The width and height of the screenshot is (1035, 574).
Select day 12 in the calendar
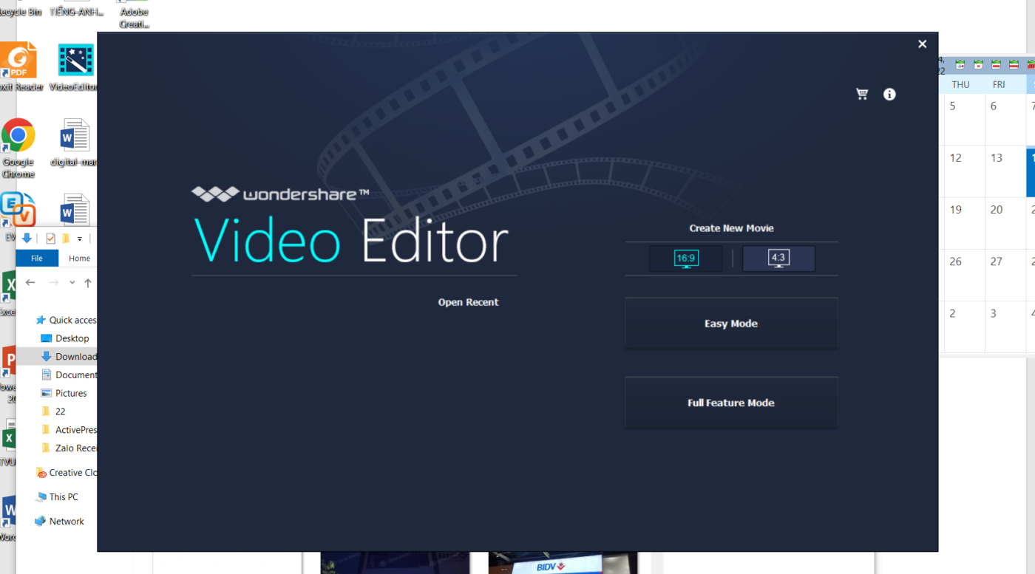pos(964,171)
